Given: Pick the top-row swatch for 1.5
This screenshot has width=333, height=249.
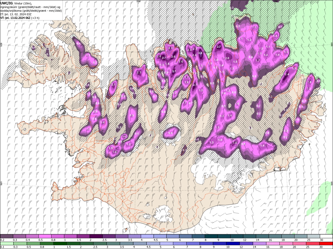Looking at the screenshot, I should tap(83, 236).
